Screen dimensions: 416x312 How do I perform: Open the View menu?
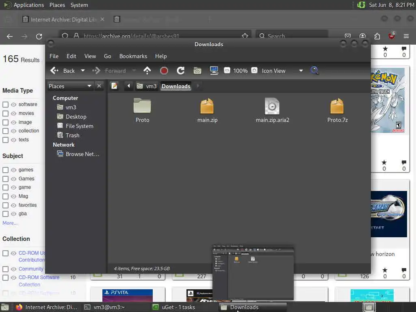tap(90, 56)
